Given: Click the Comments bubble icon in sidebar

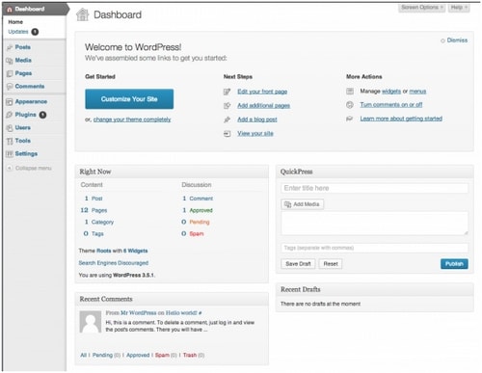Looking at the screenshot, I should pos(10,87).
